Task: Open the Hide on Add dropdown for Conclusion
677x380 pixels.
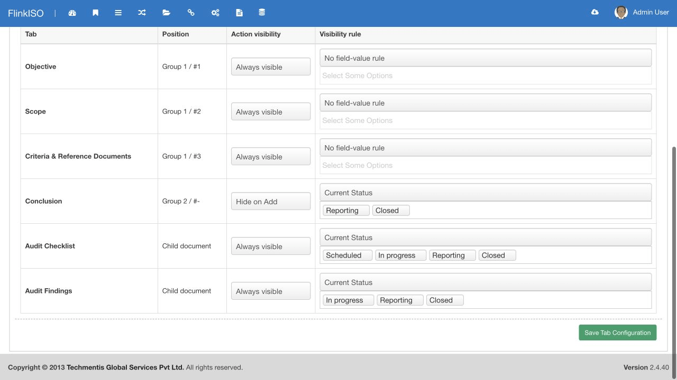Action: click(271, 201)
